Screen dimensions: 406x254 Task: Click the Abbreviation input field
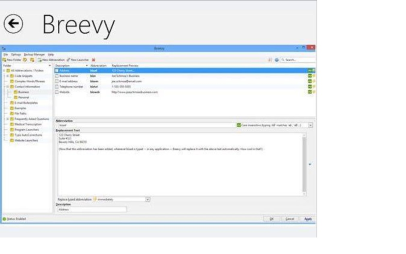pos(146,125)
